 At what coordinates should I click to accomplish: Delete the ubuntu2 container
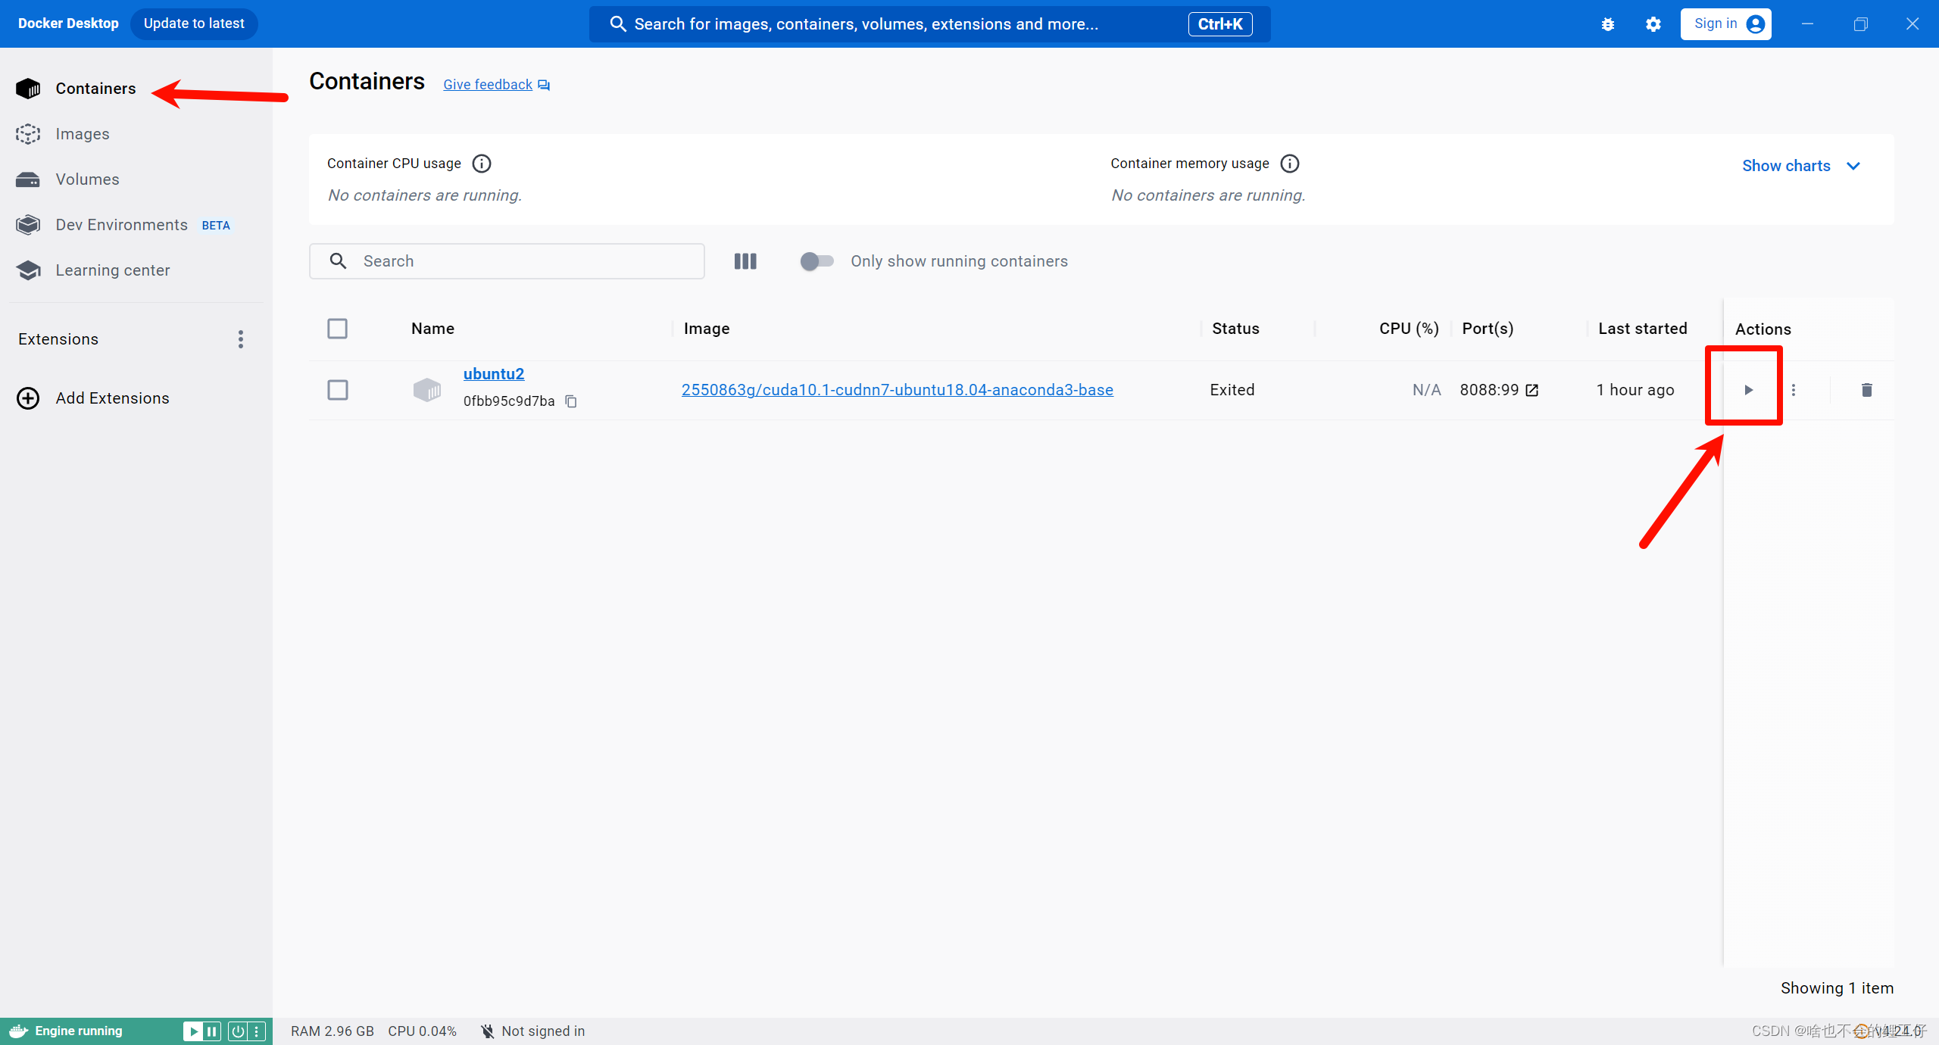tap(1866, 390)
